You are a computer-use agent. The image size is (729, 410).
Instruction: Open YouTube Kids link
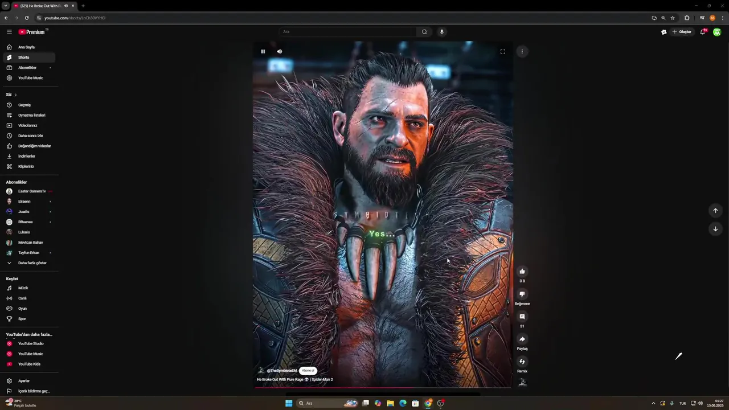28,364
